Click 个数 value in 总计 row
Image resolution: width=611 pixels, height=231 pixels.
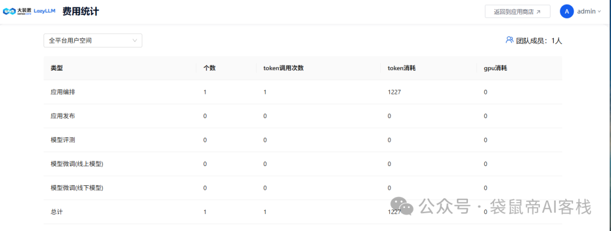(205, 212)
